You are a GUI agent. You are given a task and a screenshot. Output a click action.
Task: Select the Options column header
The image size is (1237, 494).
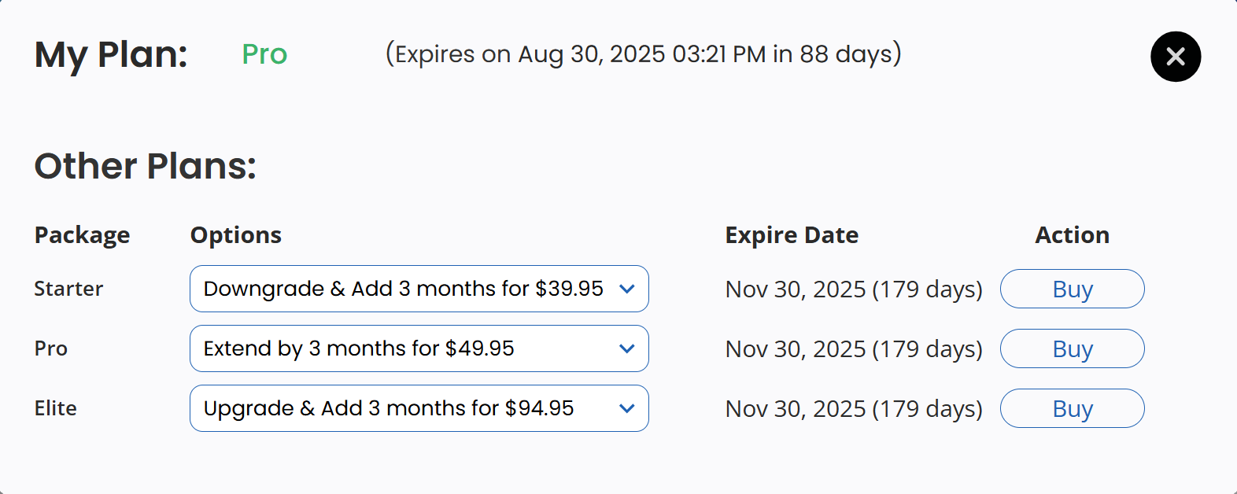click(x=236, y=235)
